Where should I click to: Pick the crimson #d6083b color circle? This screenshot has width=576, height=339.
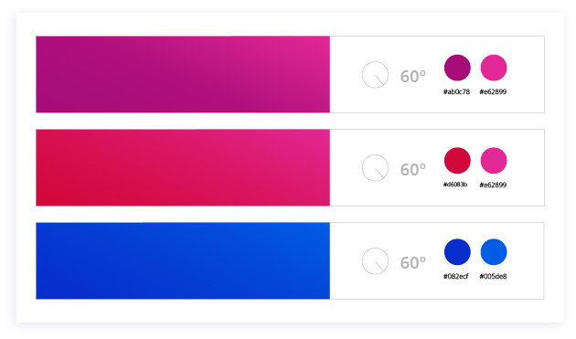457,161
